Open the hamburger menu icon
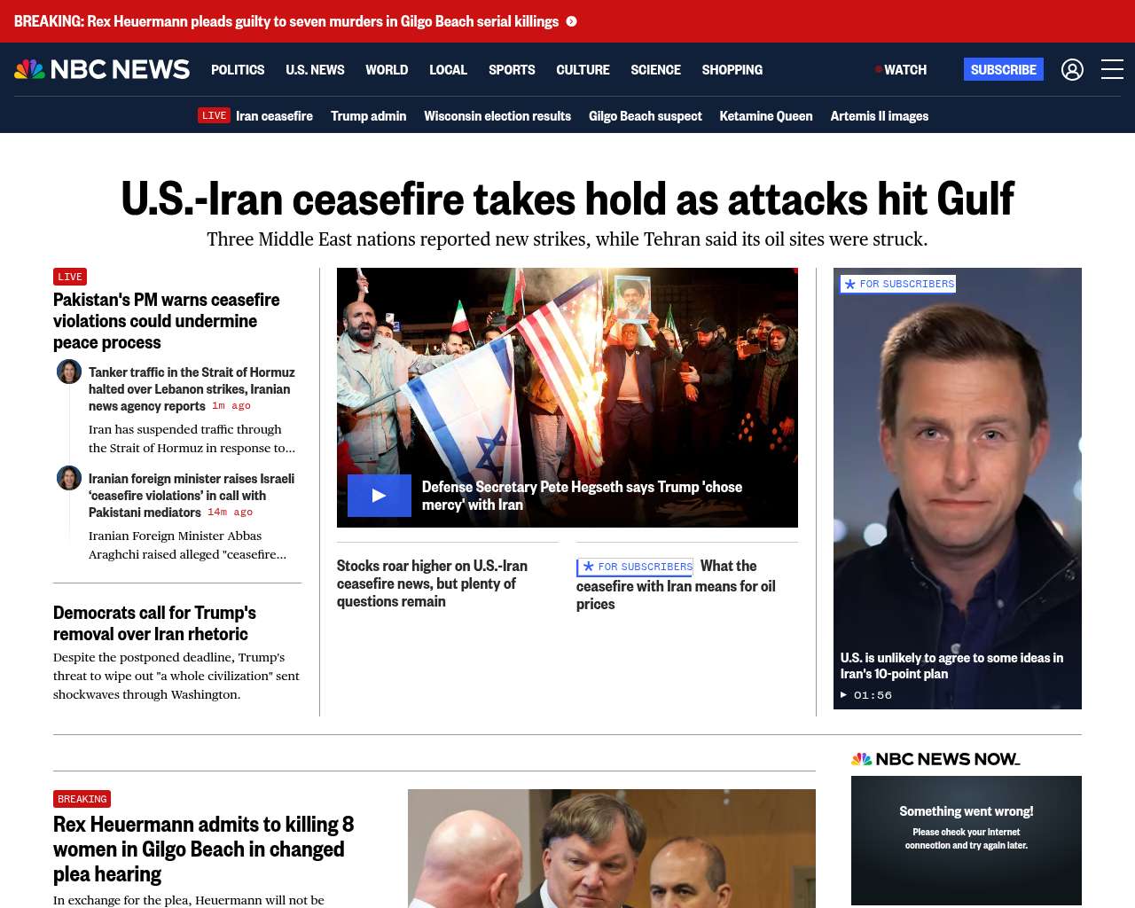The image size is (1135, 908). [1112, 69]
